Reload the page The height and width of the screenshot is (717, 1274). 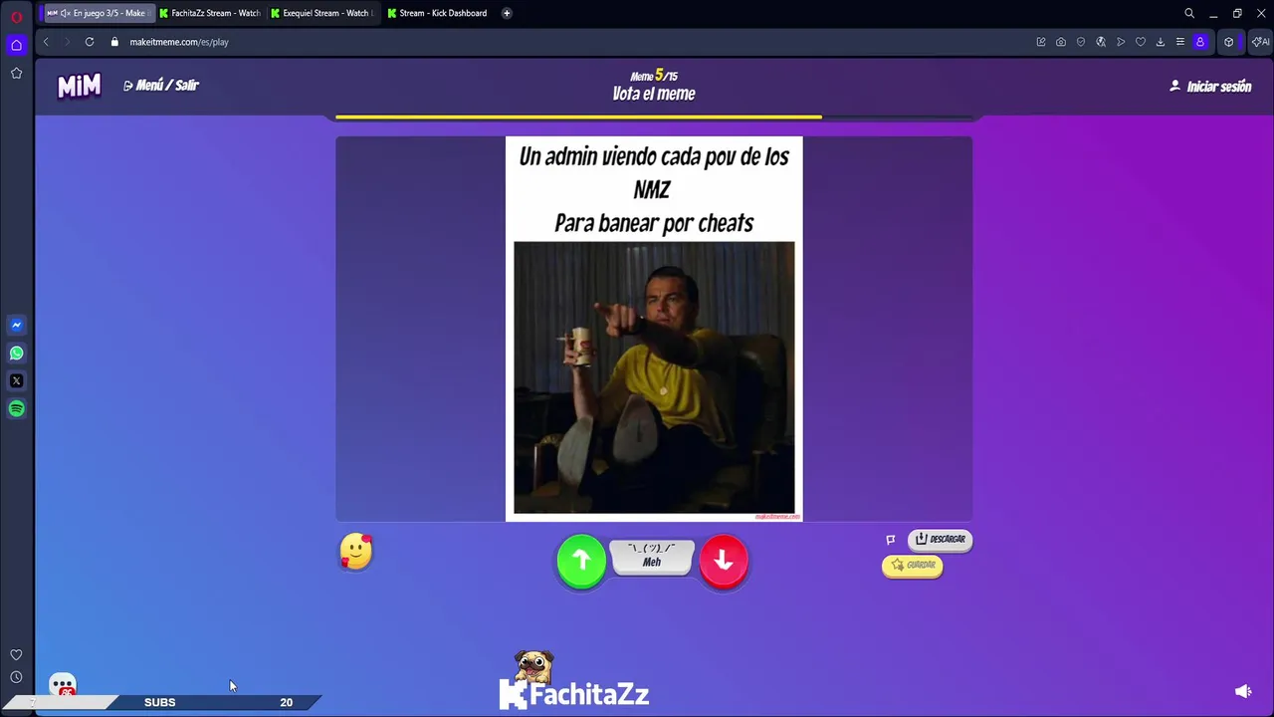pos(90,42)
